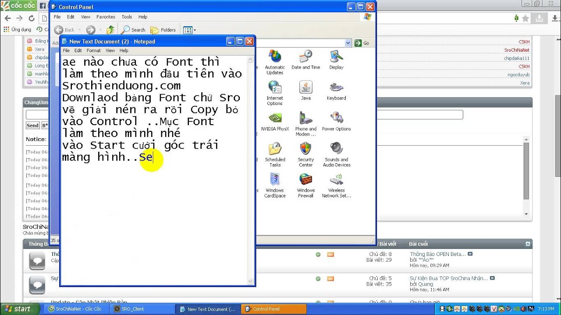Open the Java control panel icon
561x315 pixels.
pyautogui.click(x=305, y=91)
